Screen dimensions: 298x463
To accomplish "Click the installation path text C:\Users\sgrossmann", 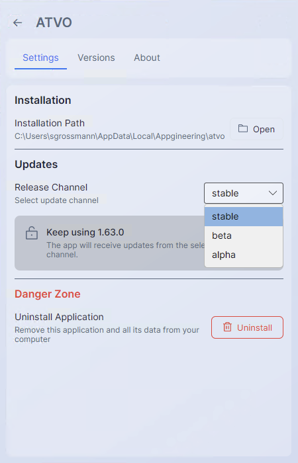I will [x=120, y=136].
